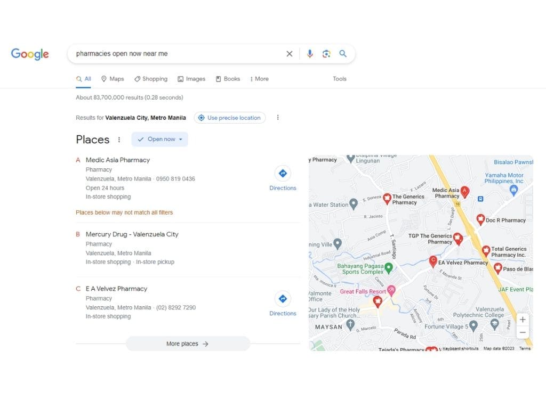This screenshot has width=546, height=409.
Task: Click the Open 24 hours text
Action: coord(105,188)
